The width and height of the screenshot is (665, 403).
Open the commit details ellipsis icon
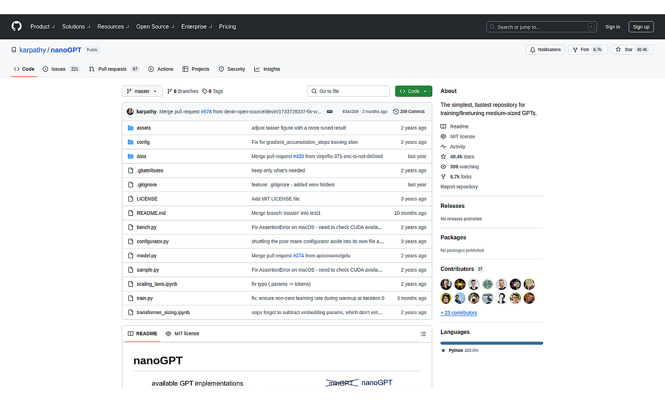point(329,111)
